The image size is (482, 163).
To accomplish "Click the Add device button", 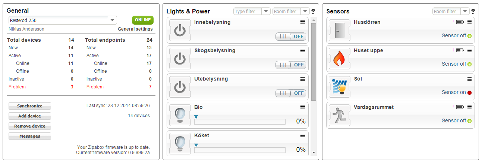I will coord(29,116).
